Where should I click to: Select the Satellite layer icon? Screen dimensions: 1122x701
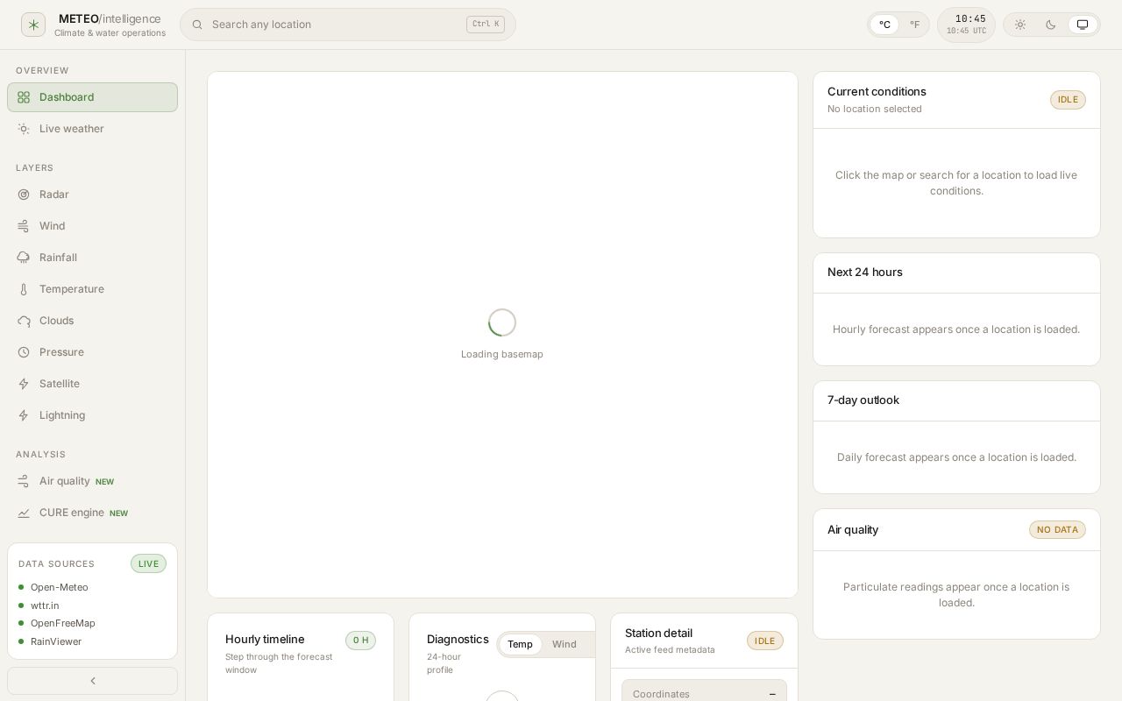[x=24, y=384]
